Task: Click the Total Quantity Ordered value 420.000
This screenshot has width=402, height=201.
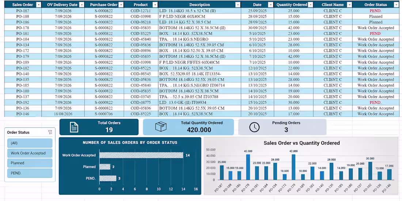Action: 199,130
